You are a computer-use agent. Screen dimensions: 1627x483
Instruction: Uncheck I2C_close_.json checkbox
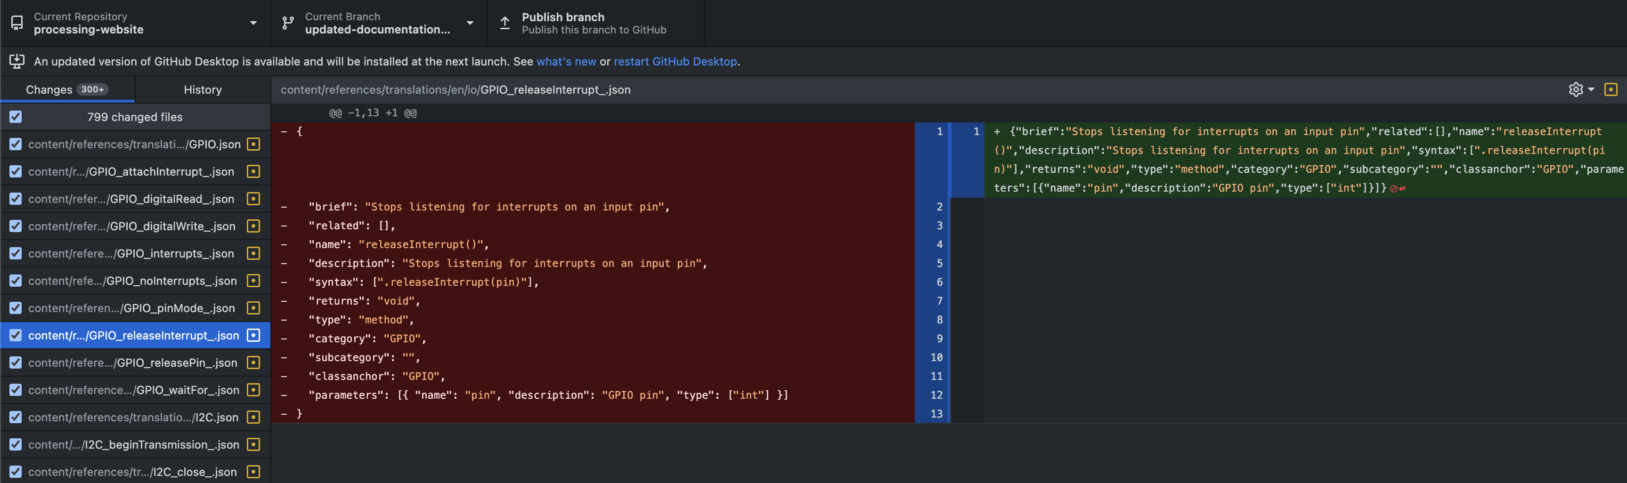(x=16, y=472)
